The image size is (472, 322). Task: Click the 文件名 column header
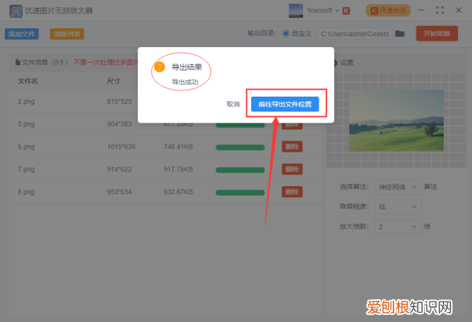click(x=28, y=81)
